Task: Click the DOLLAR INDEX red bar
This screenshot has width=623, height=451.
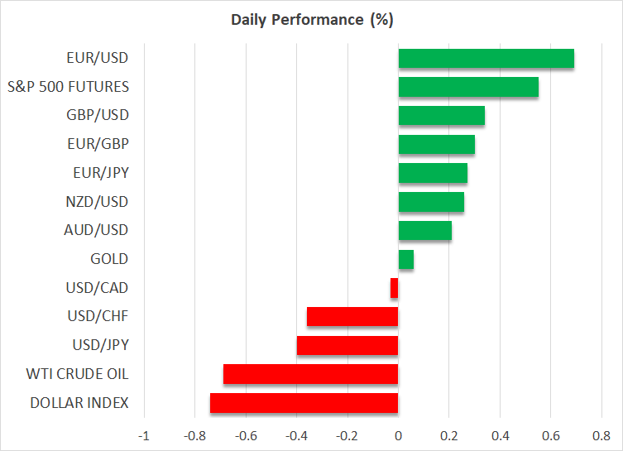Action: (x=304, y=403)
